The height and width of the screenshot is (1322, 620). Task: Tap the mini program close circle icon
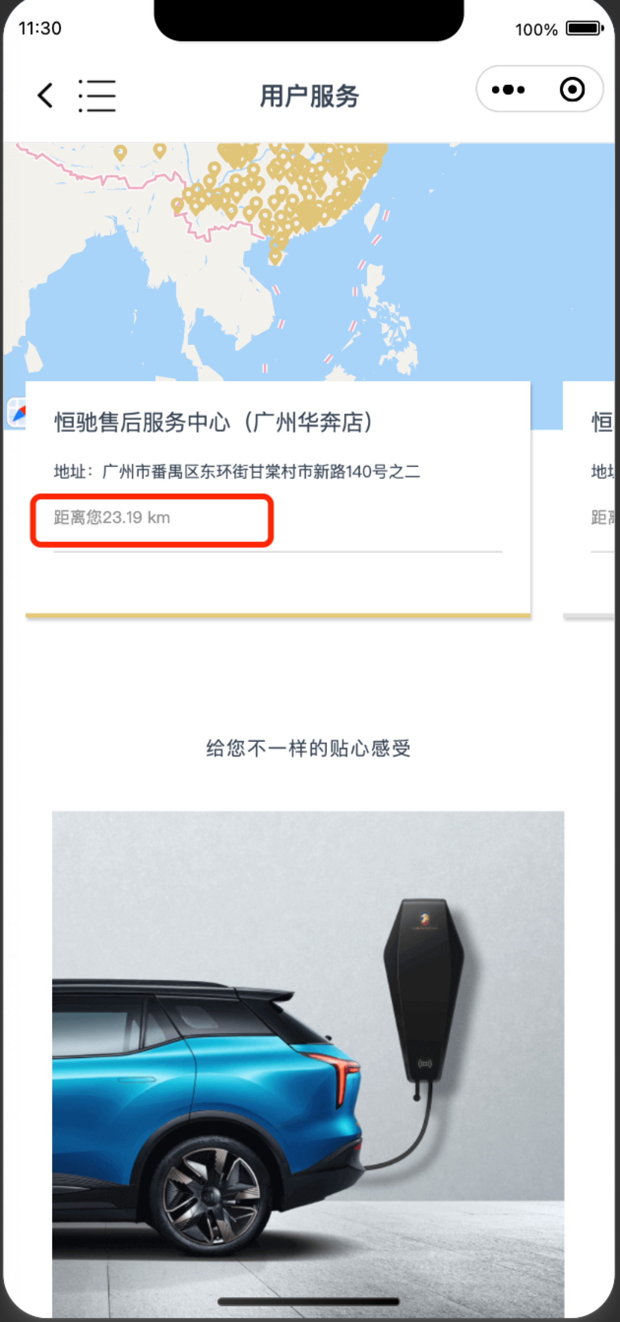(x=572, y=89)
